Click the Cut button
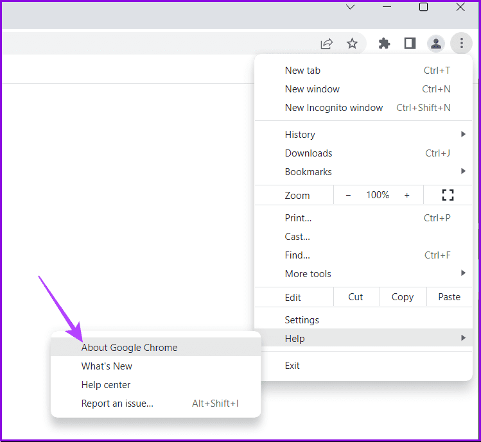This screenshot has height=442, width=481. click(x=356, y=297)
